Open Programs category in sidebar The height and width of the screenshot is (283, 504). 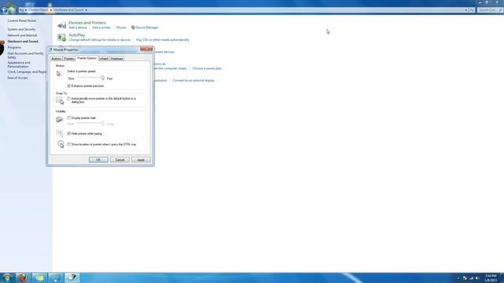coord(14,47)
